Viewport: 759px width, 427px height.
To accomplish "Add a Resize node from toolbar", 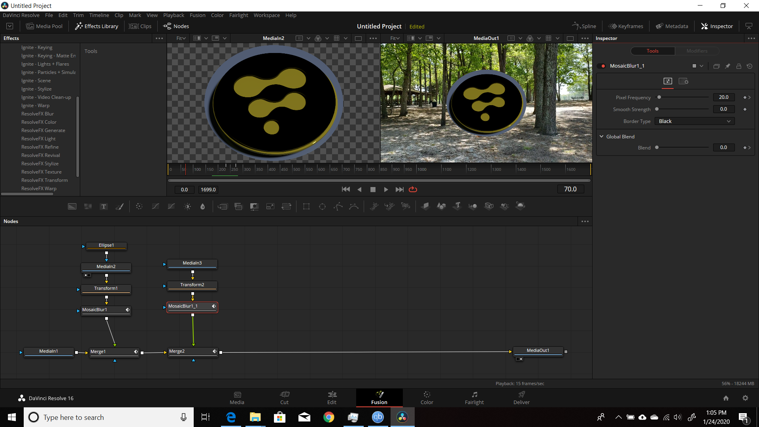I will (x=270, y=206).
